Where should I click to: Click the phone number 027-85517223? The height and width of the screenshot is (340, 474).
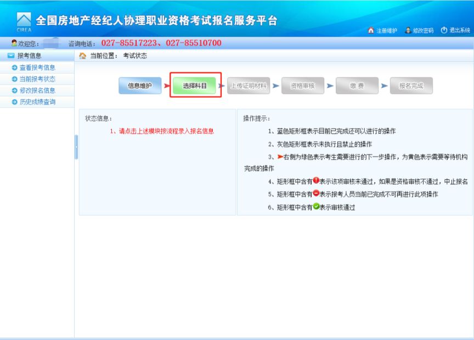[129, 43]
